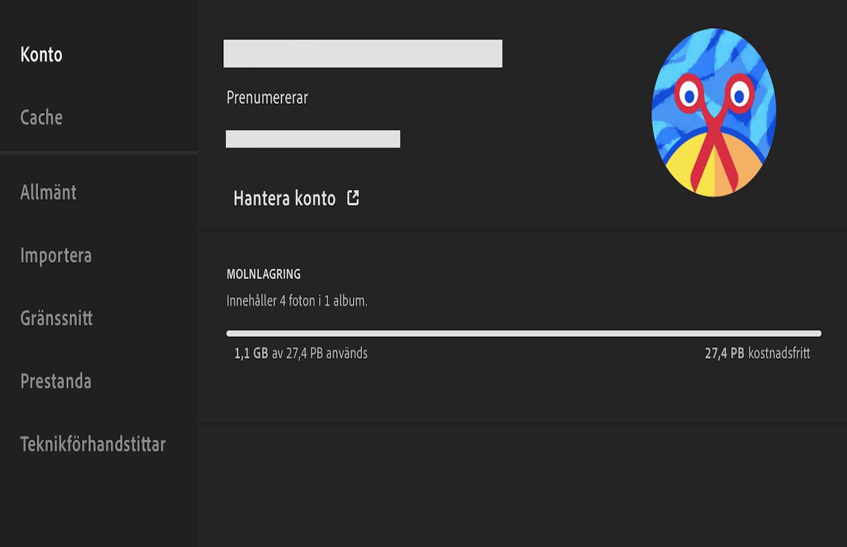Click the redacted account name field
This screenshot has height=547, width=847.
tap(362, 54)
